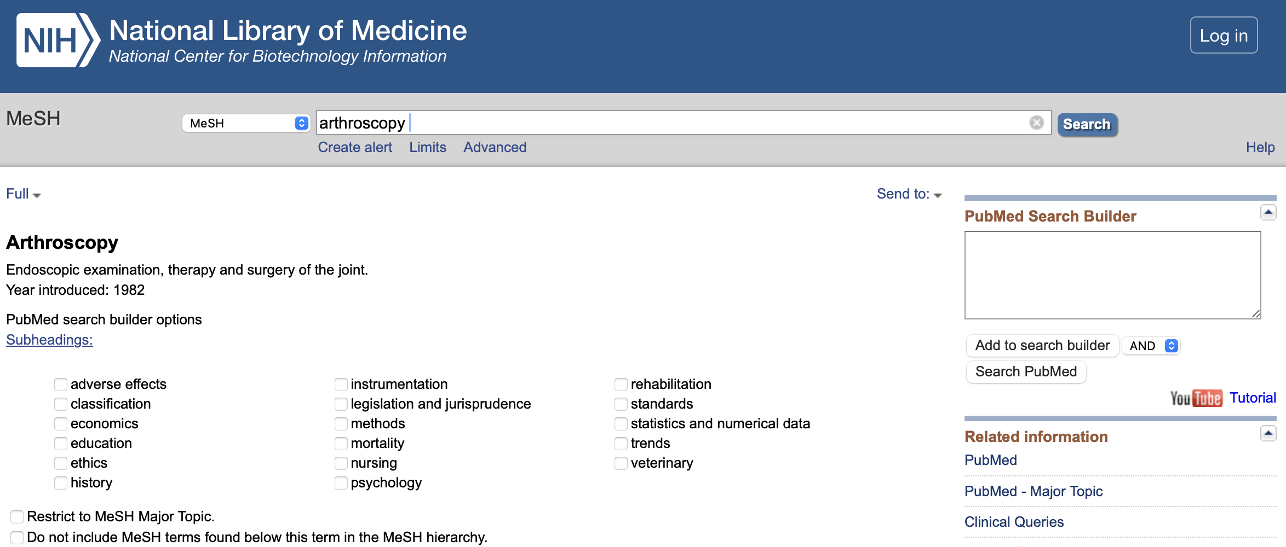Click Add to search builder

(x=1042, y=346)
